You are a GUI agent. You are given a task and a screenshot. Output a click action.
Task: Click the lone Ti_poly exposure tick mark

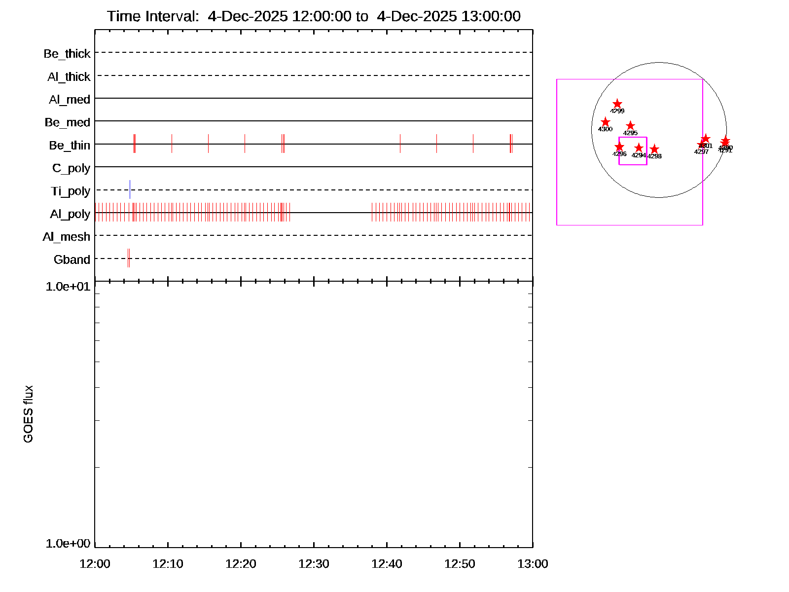(x=130, y=189)
